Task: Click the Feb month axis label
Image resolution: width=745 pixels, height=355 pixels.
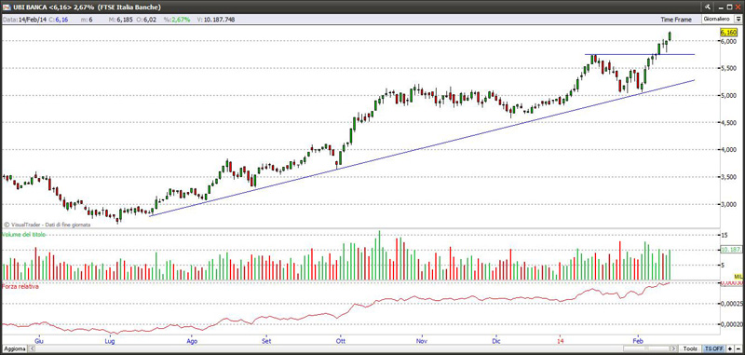Action: (638, 341)
